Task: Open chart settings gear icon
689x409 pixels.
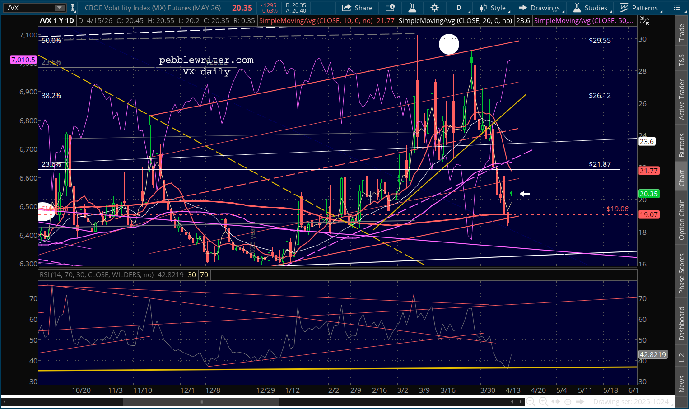Action: click(434, 8)
